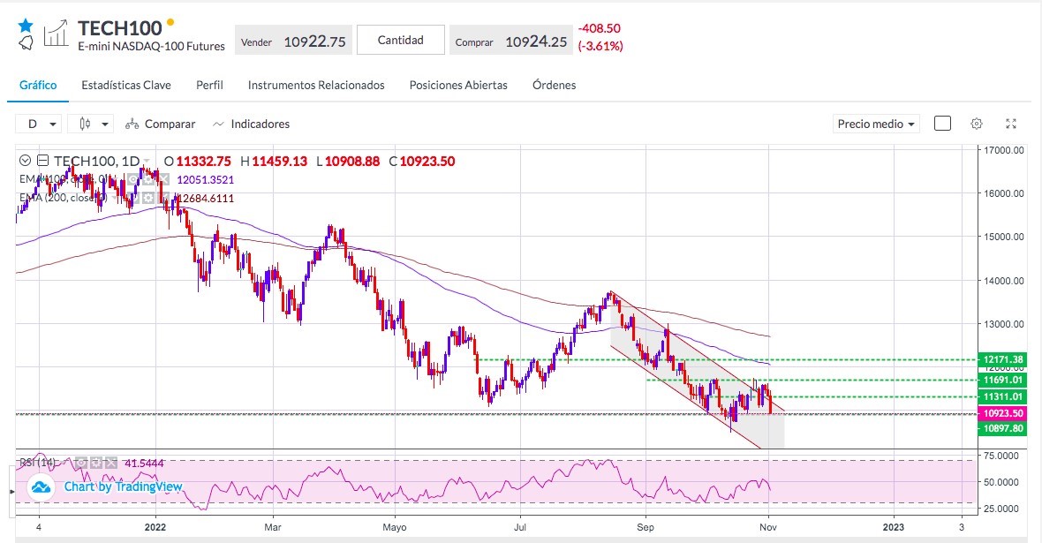The height and width of the screenshot is (543, 1042).
Task: Open the candlestick chart style icon
Action: tap(85, 124)
